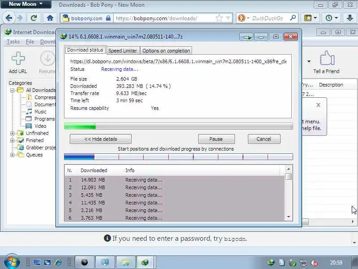Select the Programs category
Screen dimensions: 358x269
pyautogui.click(x=44, y=119)
